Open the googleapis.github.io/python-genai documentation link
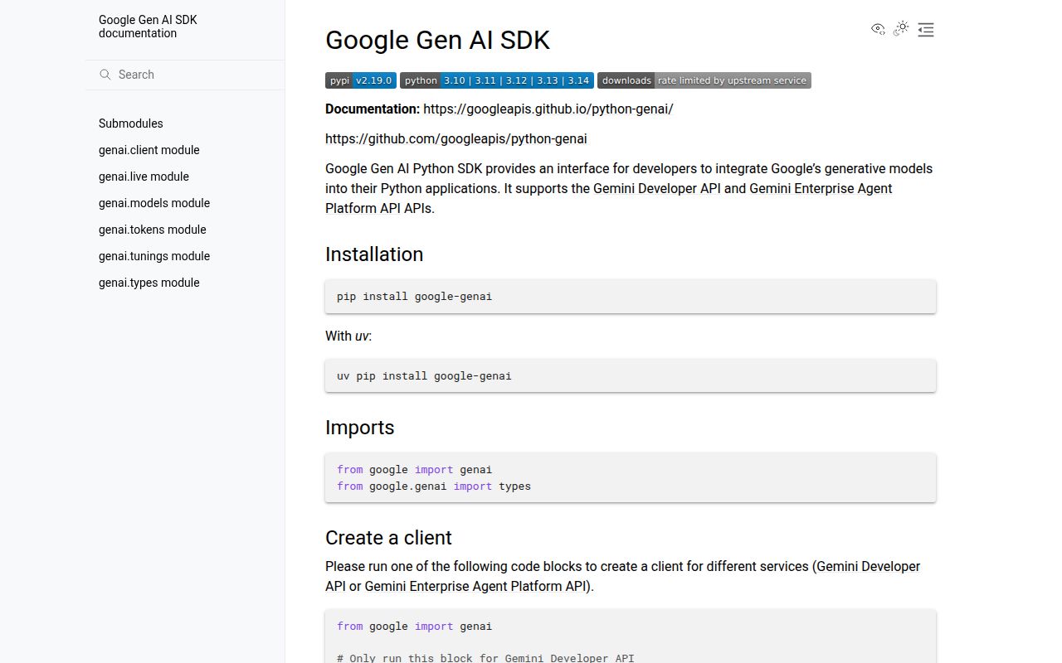This screenshot has width=1062, height=663. [x=548, y=109]
